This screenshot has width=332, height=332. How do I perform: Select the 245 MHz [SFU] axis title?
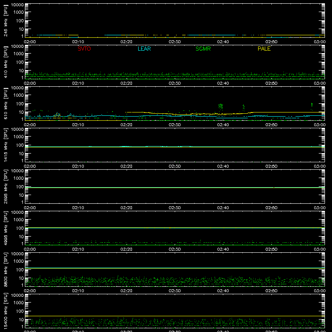[5, 21]
